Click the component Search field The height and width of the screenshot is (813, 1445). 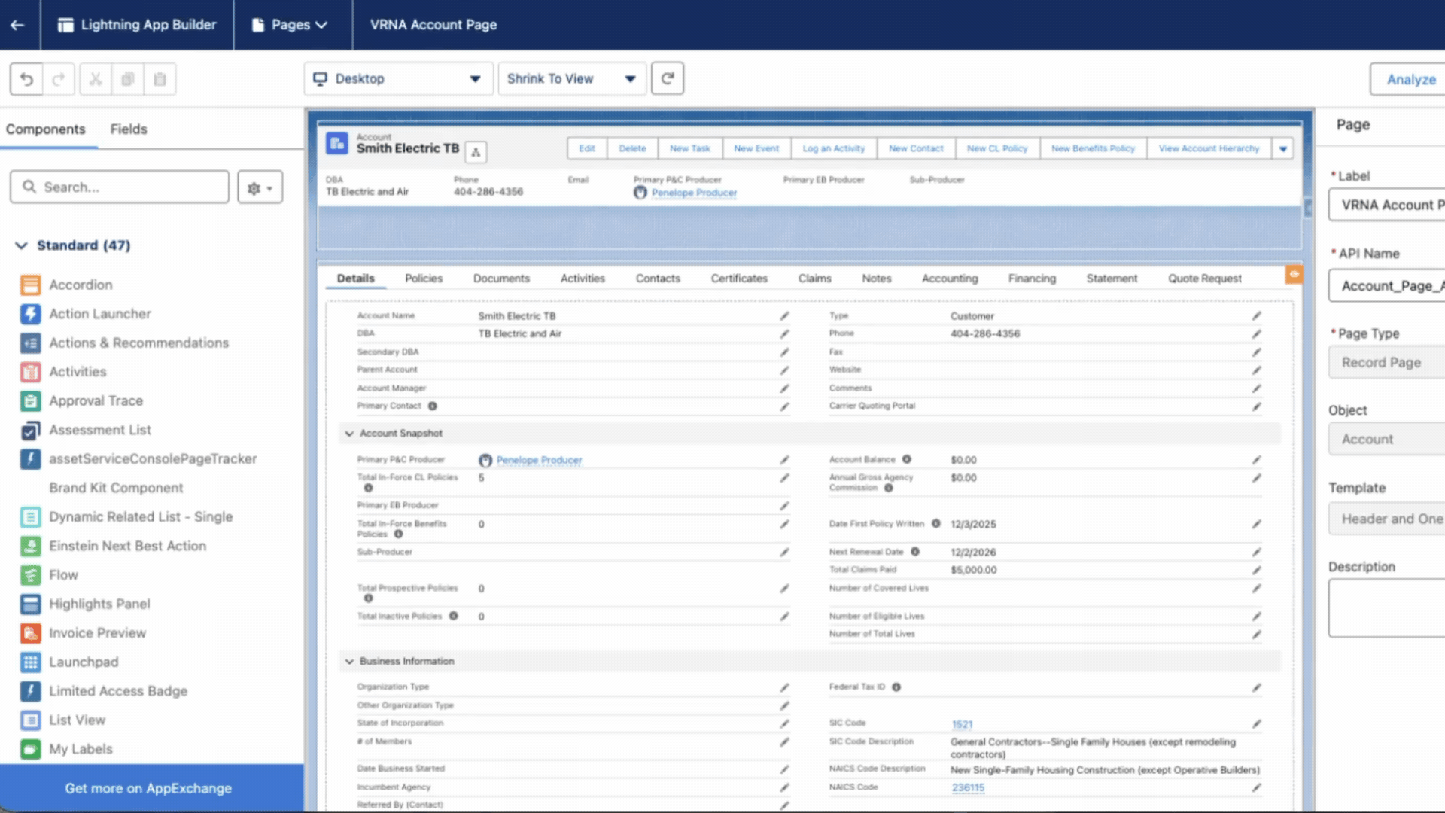pyautogui.click(x=120, y=187)
